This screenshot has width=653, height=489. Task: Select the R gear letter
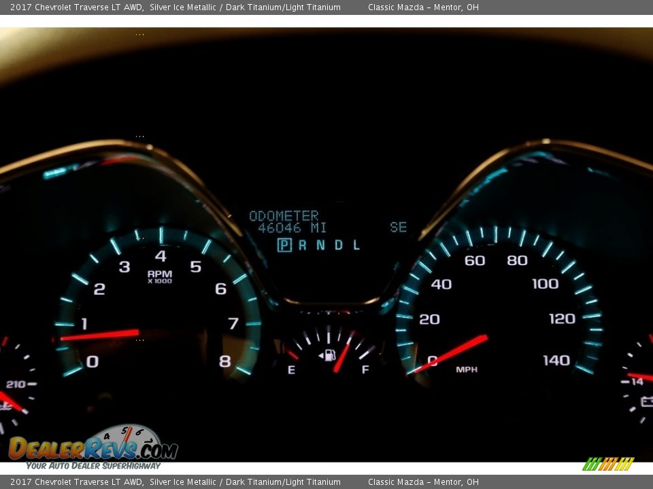pos(303,245)
